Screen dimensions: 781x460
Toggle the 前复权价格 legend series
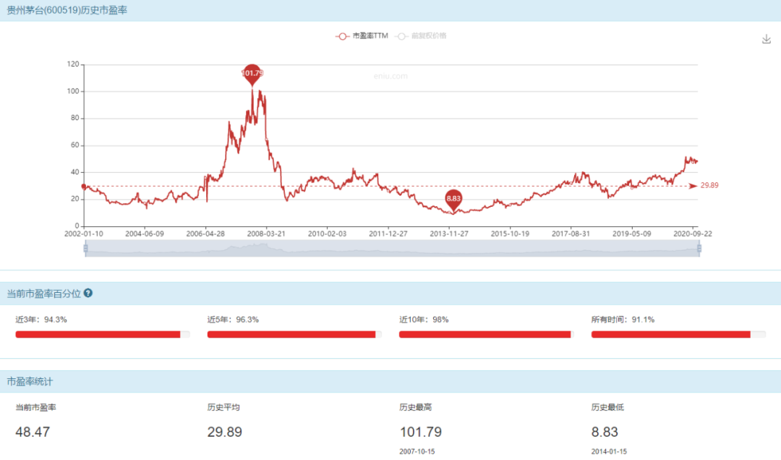pos(422,36)
